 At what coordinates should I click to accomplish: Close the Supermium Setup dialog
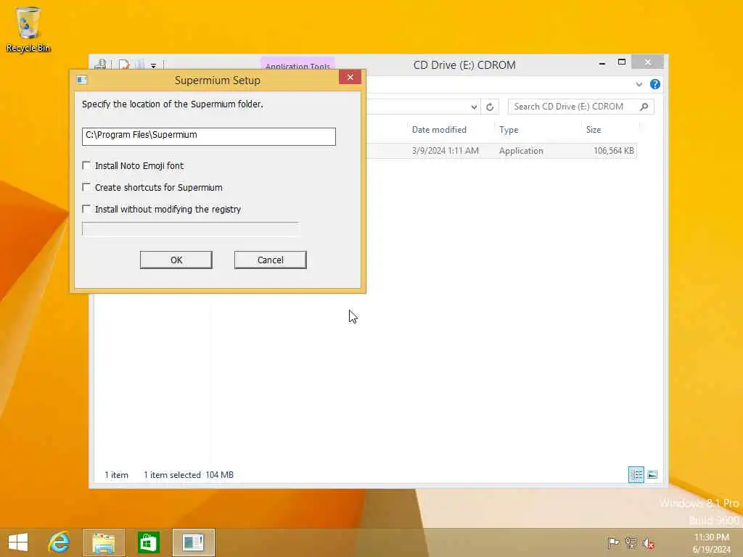[x=350, y=77]
